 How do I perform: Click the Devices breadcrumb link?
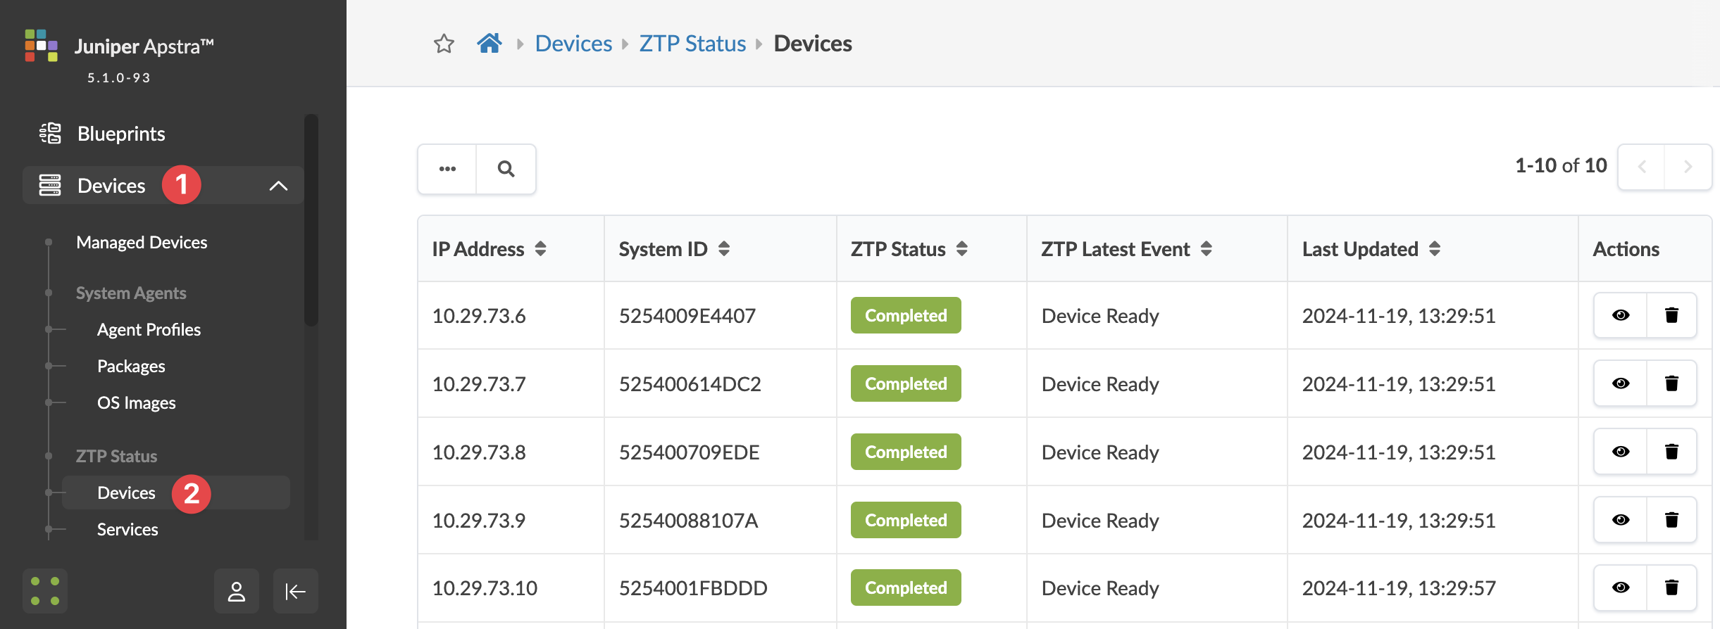click(573, 44)
